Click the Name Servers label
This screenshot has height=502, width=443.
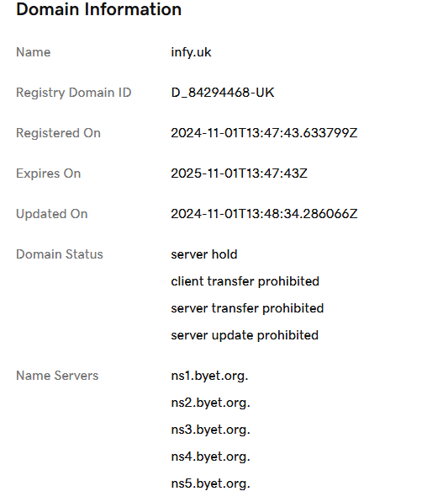click(57, 376)
